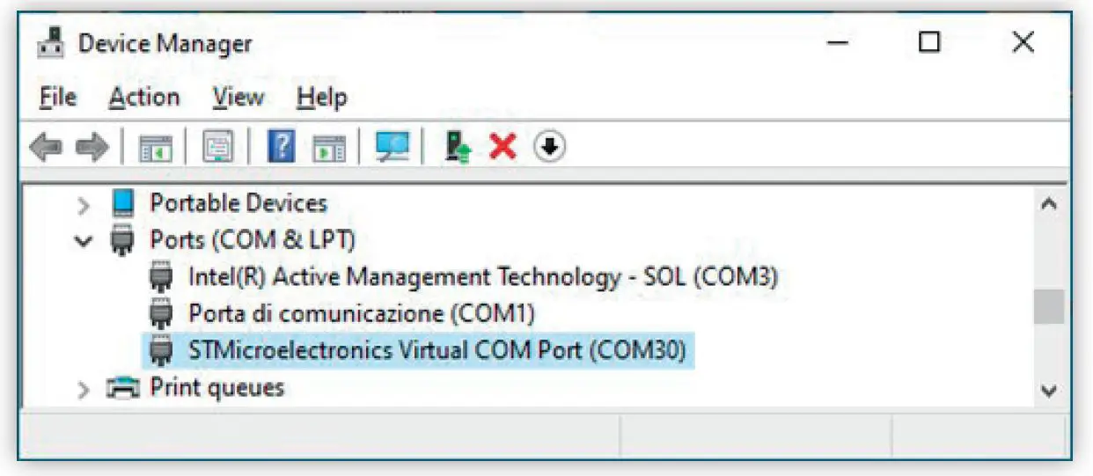Click the Back arrow toolbar icon
This screenshot has width=1093, height=476.
pyautogui.click(x=45, y=148)
